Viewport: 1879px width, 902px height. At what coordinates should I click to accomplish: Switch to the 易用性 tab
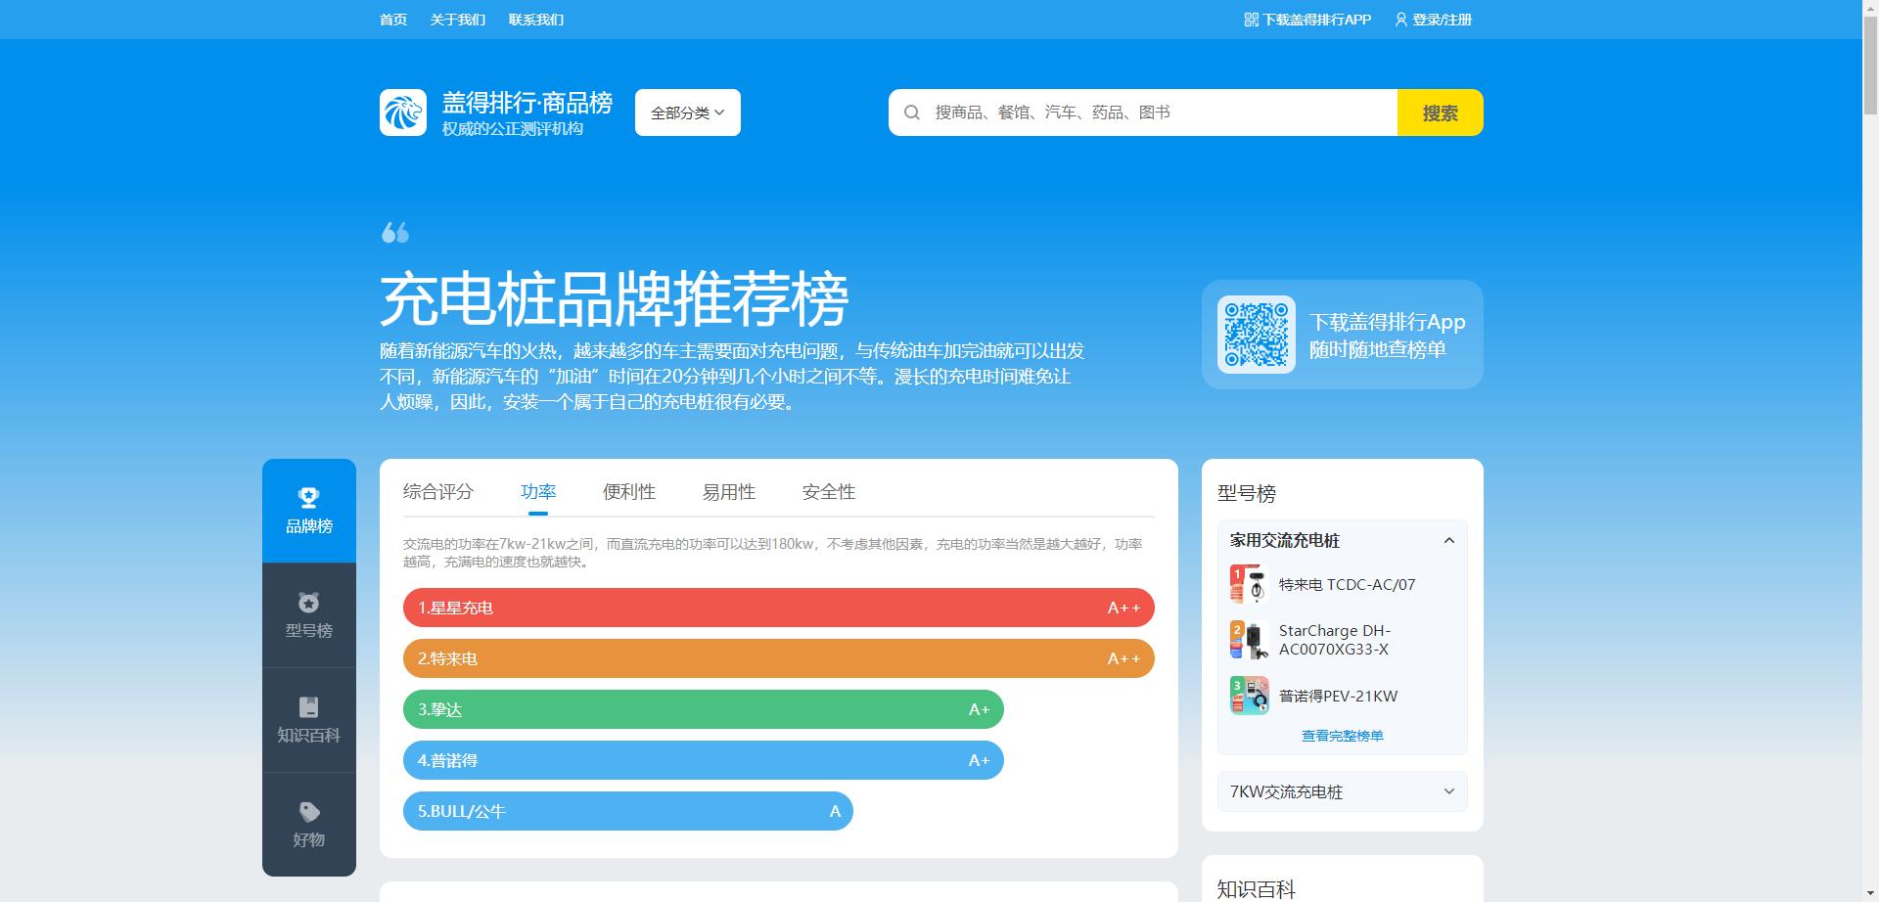coord(728,492)
